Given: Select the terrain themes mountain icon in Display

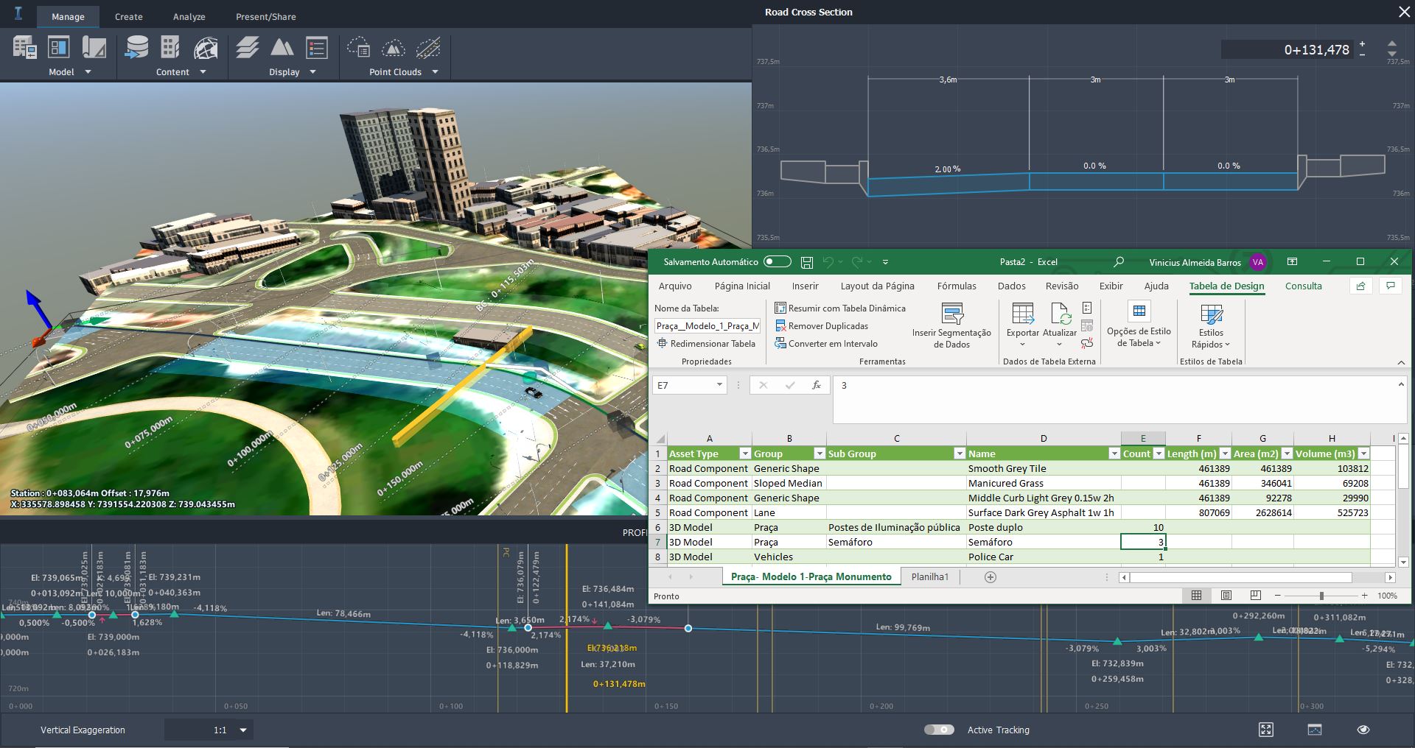Looking at the screenshot, I should click(282, 46).
